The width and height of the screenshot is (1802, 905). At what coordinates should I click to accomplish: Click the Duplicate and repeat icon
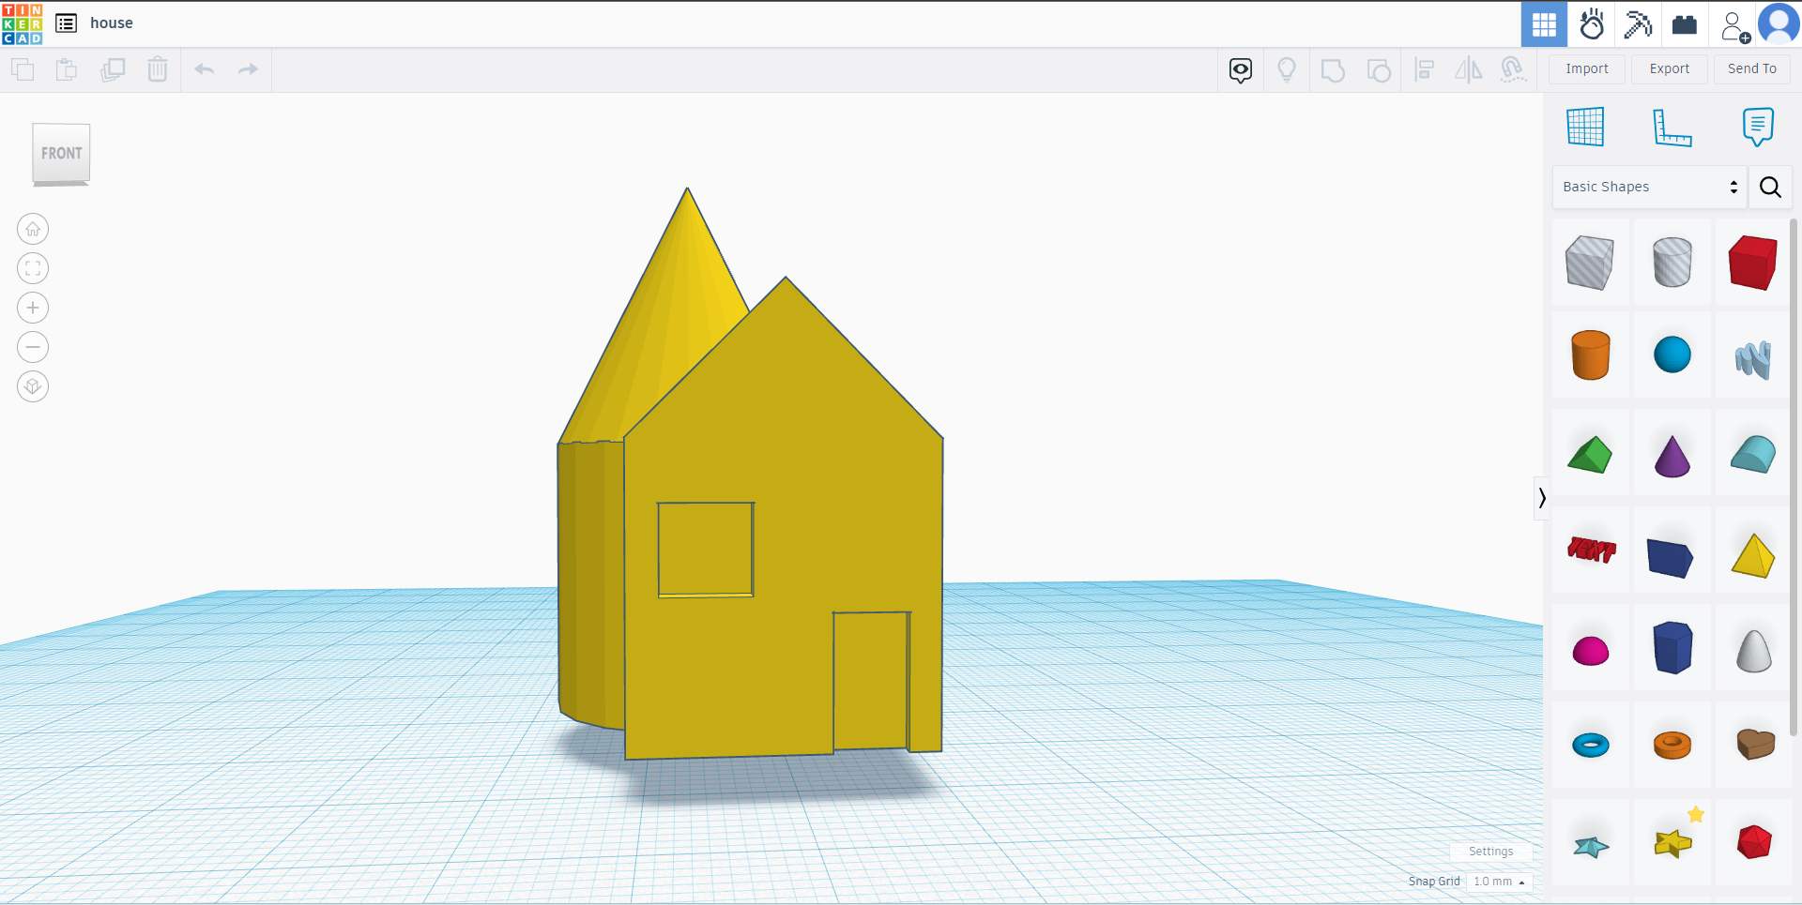tap(113, 69)
